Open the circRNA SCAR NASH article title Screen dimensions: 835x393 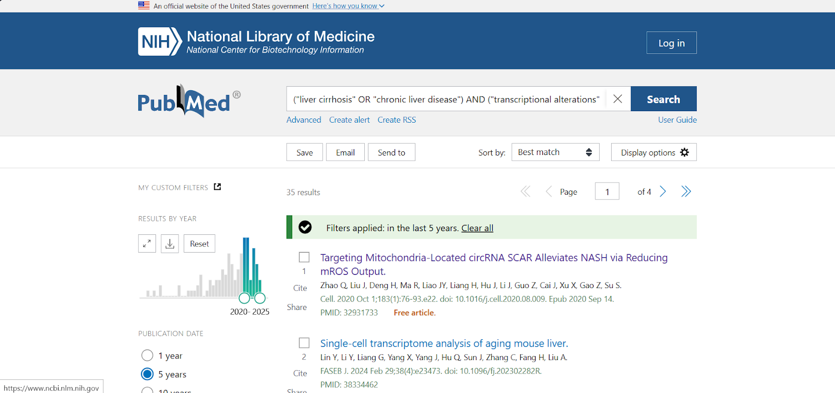tap(494, 264)
